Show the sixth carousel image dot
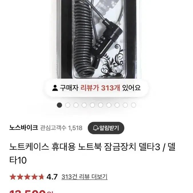The image size is (193, 193). (101, 105)
